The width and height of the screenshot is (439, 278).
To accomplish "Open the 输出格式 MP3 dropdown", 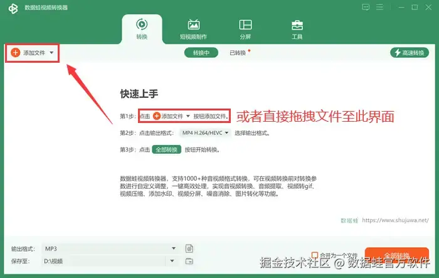I will [x=110, y=249].
